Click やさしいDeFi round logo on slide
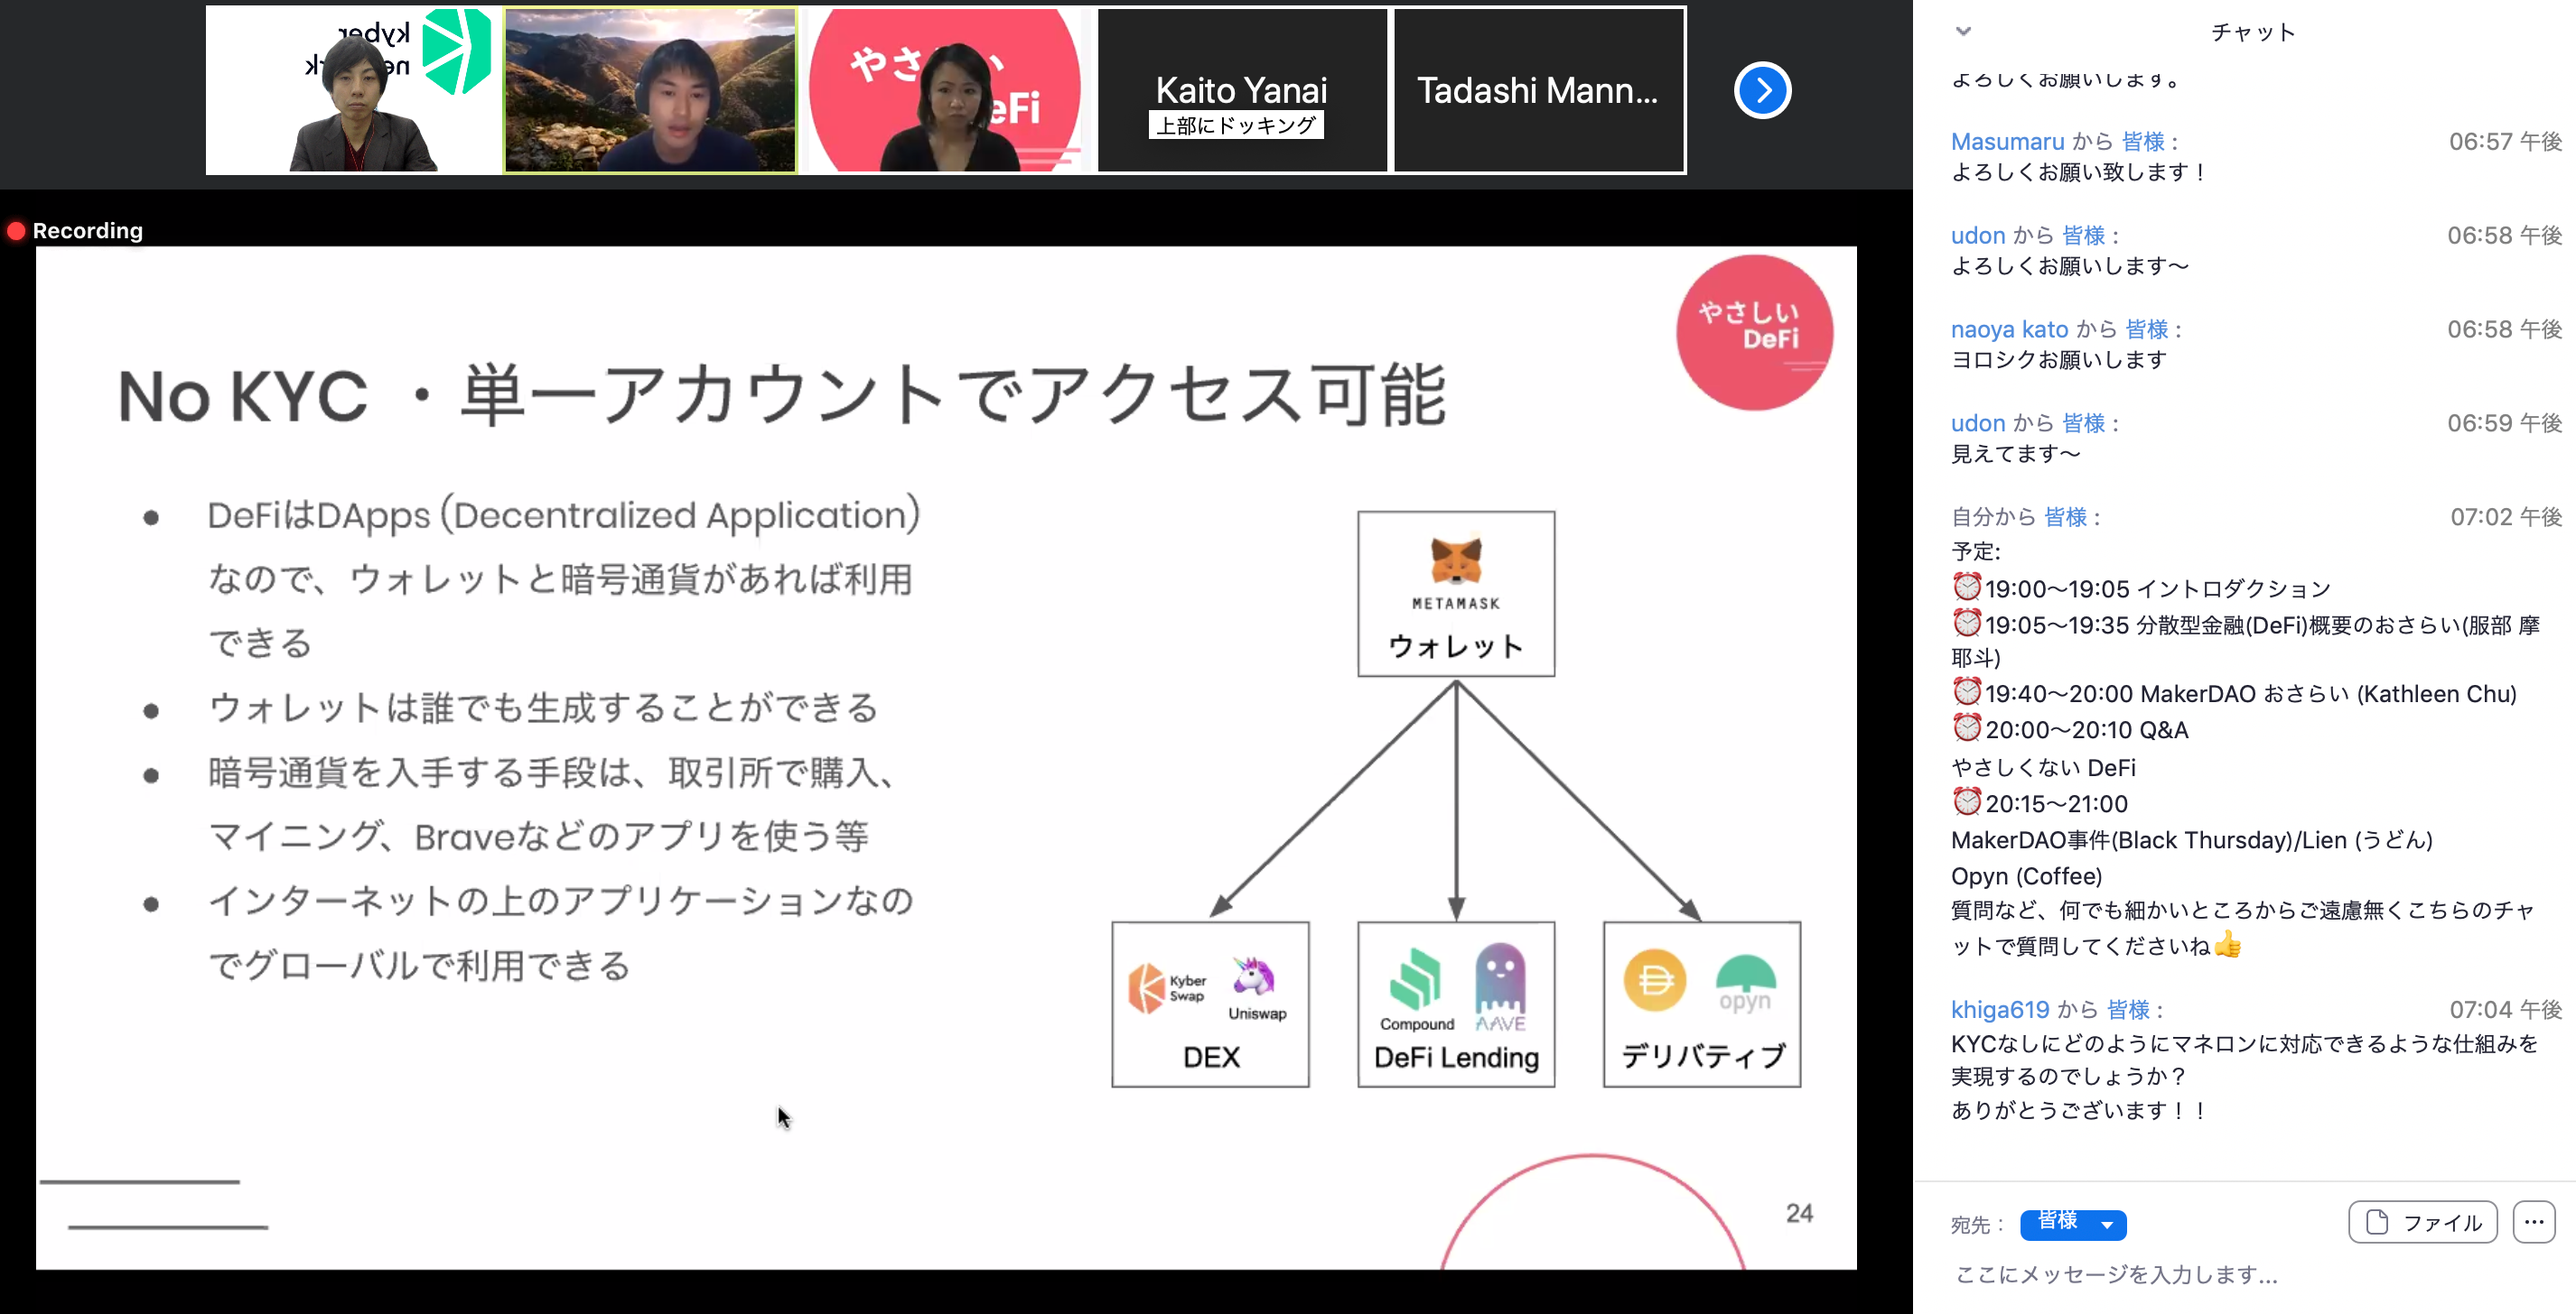This screenshot has height=1314, width=2576. pyautogui.click(x=1754, y=333)
